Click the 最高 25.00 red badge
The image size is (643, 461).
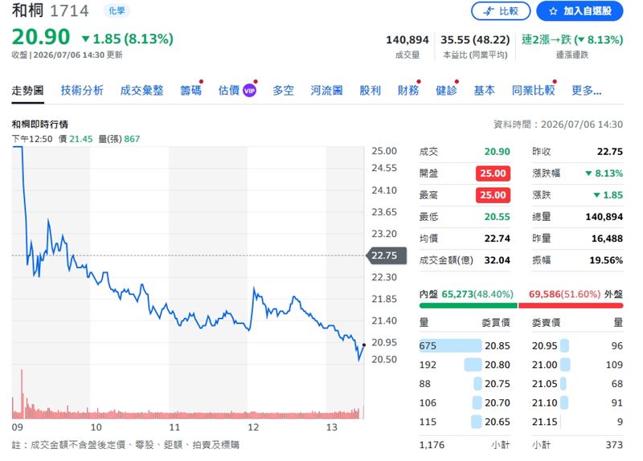click(493, 195)
